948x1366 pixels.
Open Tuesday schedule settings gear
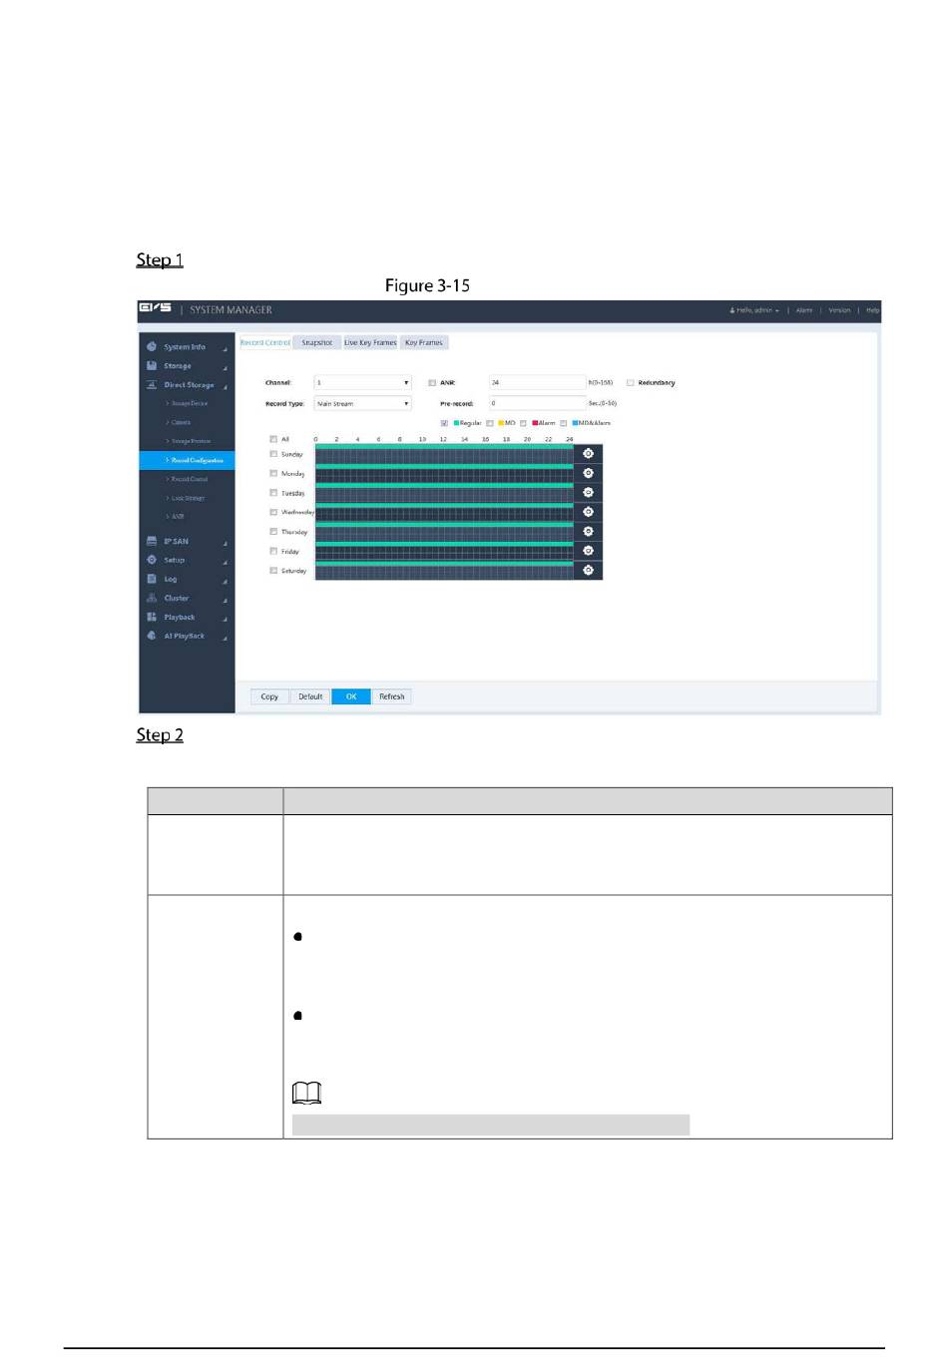[x=588, y=493]
